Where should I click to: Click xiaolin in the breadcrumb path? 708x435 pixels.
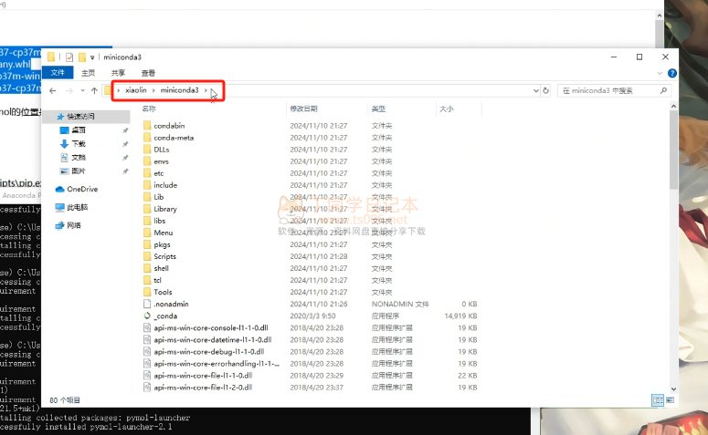click(135, 91)
